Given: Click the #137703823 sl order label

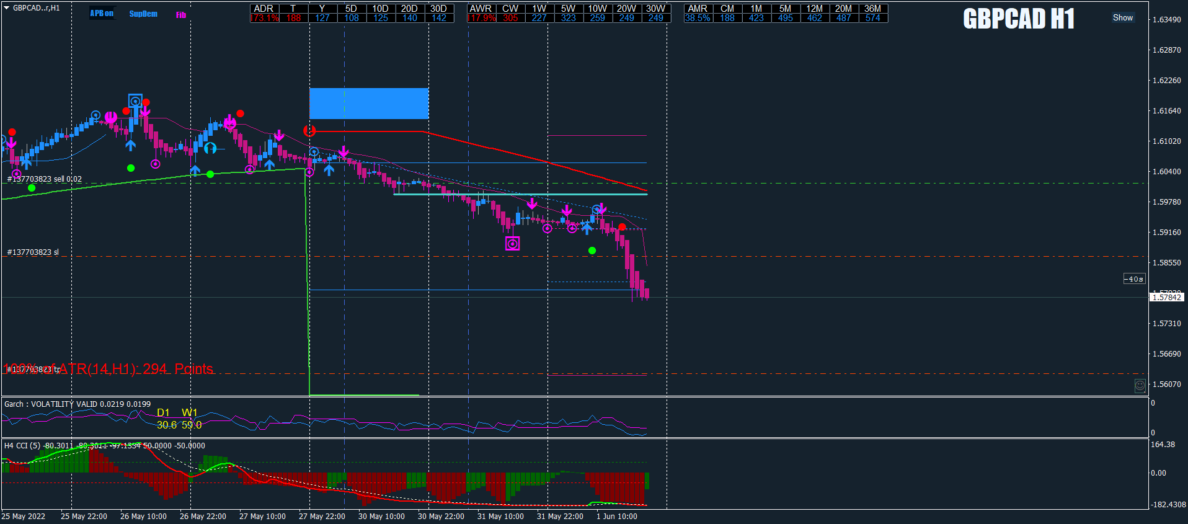Looking at the screenshot, I should point(33,252).
